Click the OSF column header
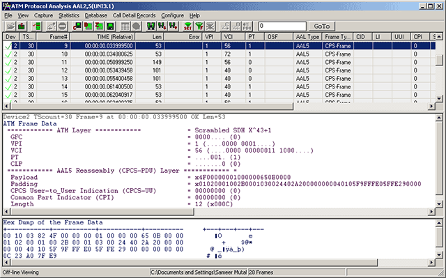The height and width of the screenshot is (278, 446). point(279,37)
